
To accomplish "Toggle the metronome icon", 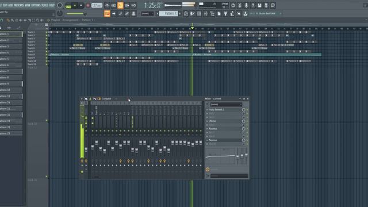I will 107,5.
